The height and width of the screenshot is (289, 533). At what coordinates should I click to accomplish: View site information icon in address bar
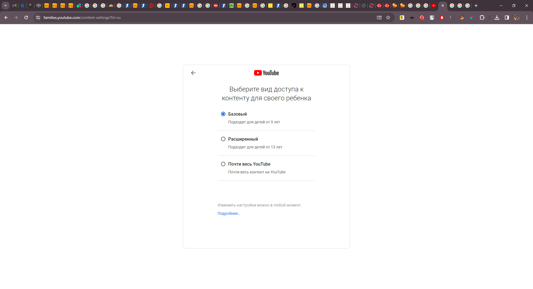coord(38,18)
